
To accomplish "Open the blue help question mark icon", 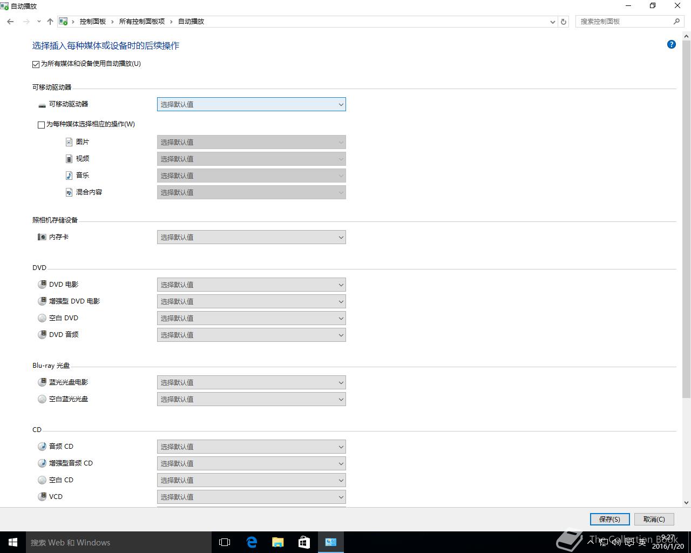I will 672,44.
